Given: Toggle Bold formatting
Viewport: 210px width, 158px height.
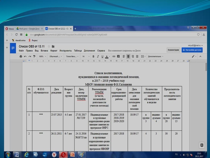Looking at the screenshot, I should click(x=93, y=56).
